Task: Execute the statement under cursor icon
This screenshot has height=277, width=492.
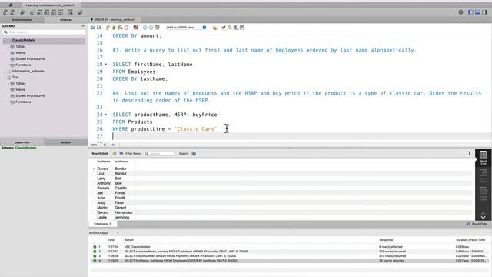Action: coord(114,28)
